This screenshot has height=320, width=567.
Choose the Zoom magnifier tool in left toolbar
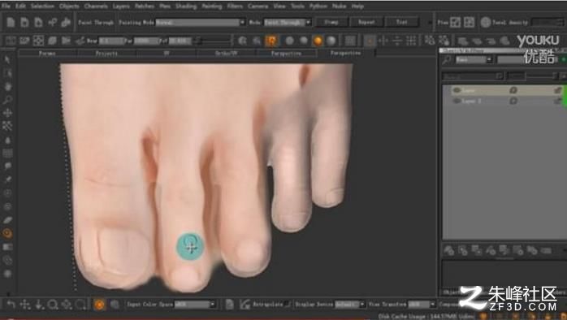pyautogui.click(x=7, y=100)
